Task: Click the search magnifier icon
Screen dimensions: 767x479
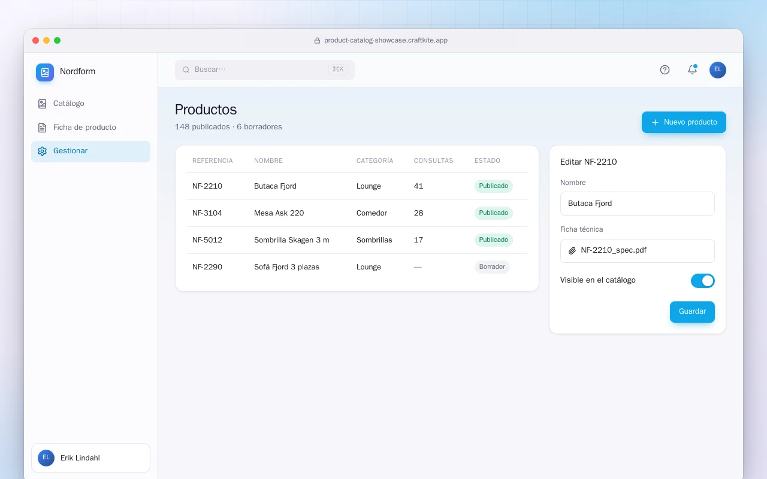Action: tap(186, 70)
